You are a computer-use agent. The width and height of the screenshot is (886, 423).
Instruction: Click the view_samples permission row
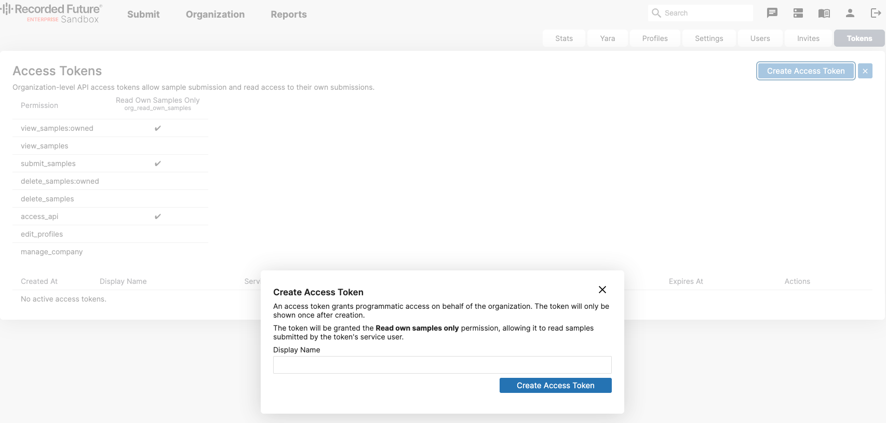point(110,146)
